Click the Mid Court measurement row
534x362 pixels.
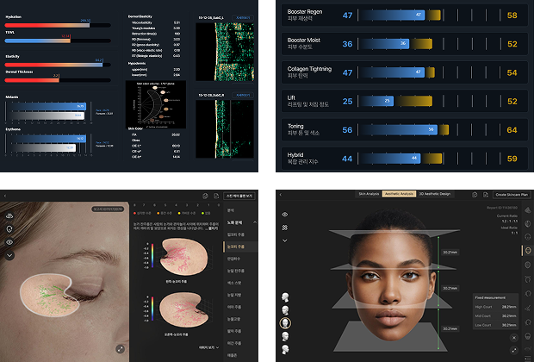[x=495, y=316]
